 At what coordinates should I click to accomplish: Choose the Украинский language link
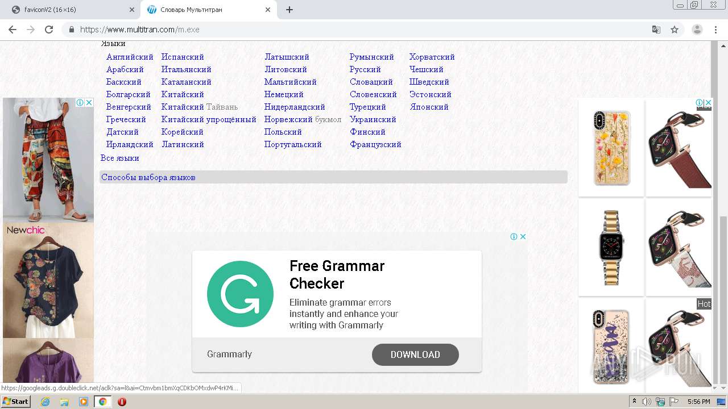[x=373, y=119]
